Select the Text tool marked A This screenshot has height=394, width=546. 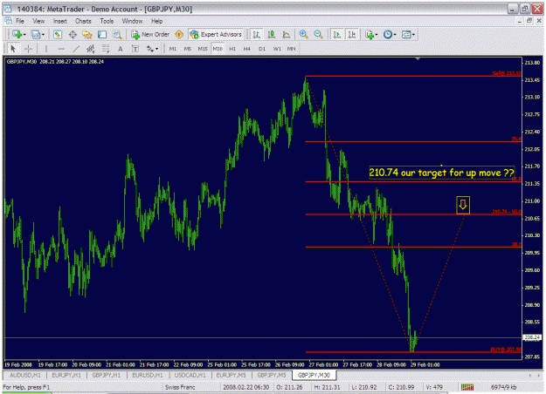click(121, 49)
